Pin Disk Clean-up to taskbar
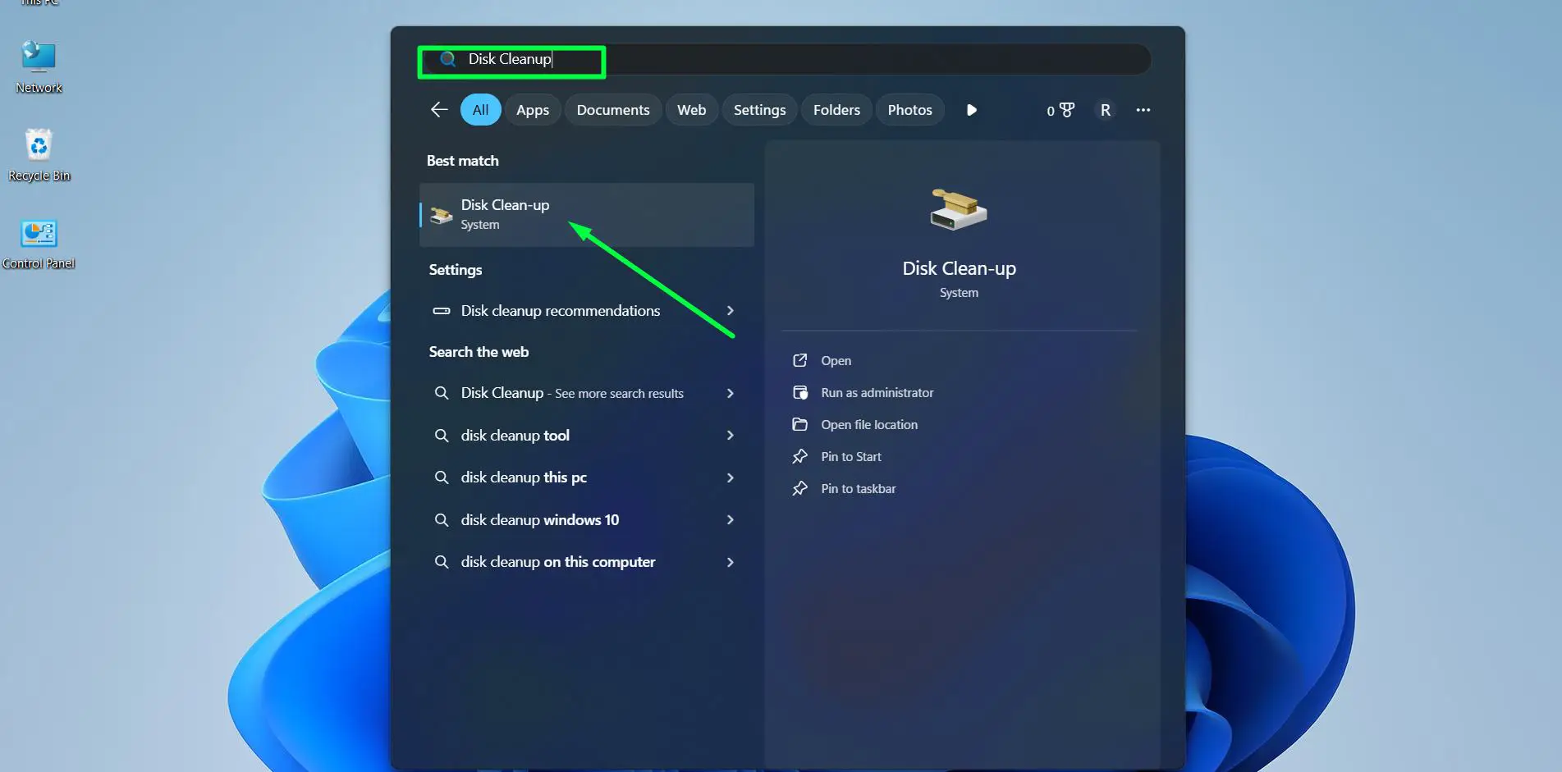Image resolution: width=1562 pixels, height=772 pixels. [x=859, y=488]
